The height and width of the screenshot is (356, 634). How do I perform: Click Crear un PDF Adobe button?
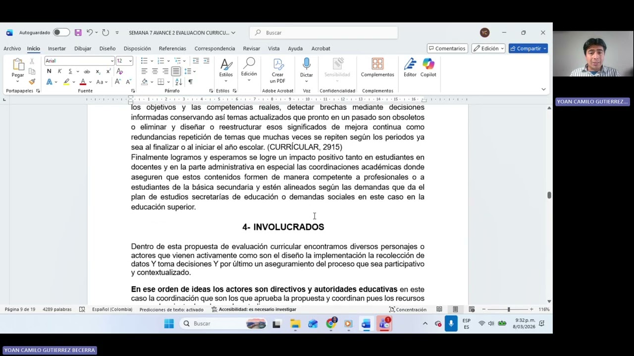(x=277, y=71)
